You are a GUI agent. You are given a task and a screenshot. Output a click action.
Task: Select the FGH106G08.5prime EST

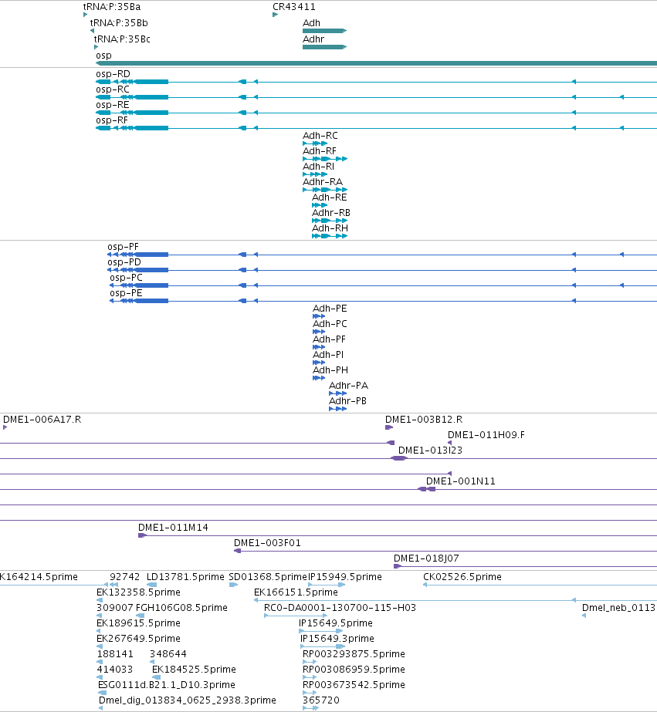tap(140, 616)
